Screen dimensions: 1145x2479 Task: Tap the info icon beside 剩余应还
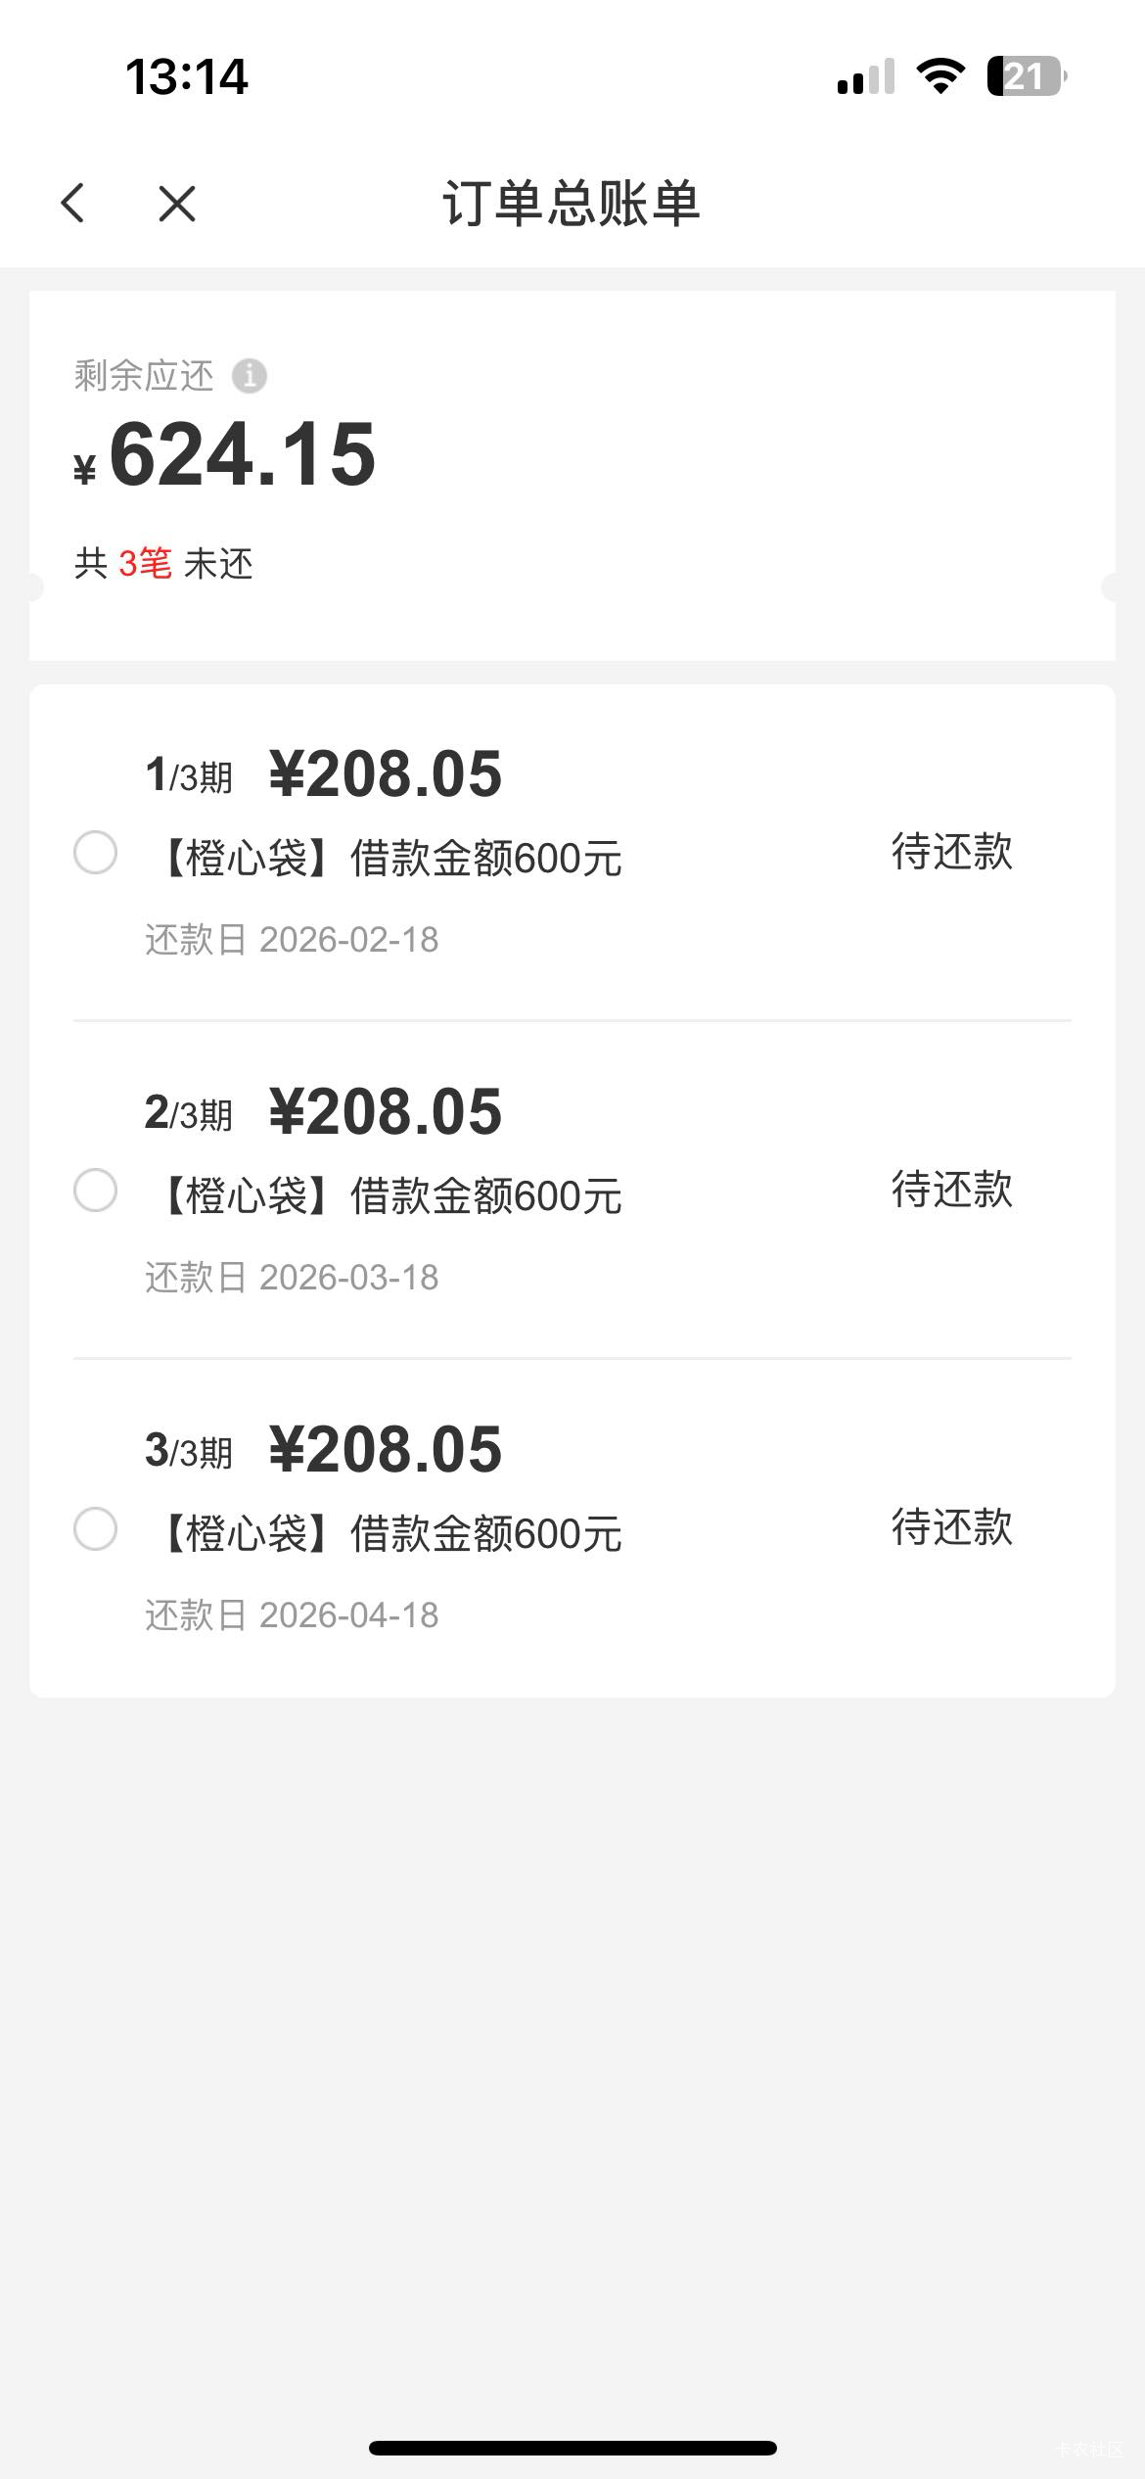[249, 376]
